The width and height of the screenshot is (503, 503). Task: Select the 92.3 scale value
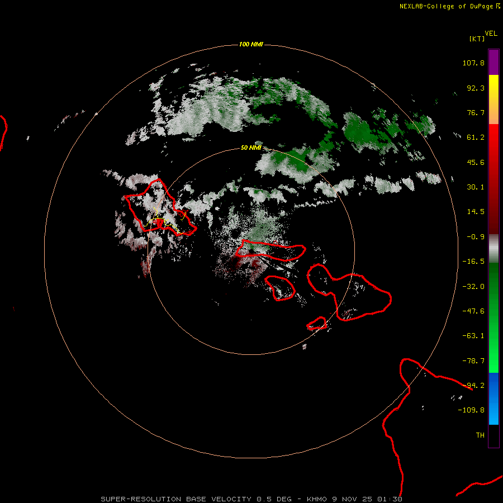pyautogui.click(x=476, y=88)
